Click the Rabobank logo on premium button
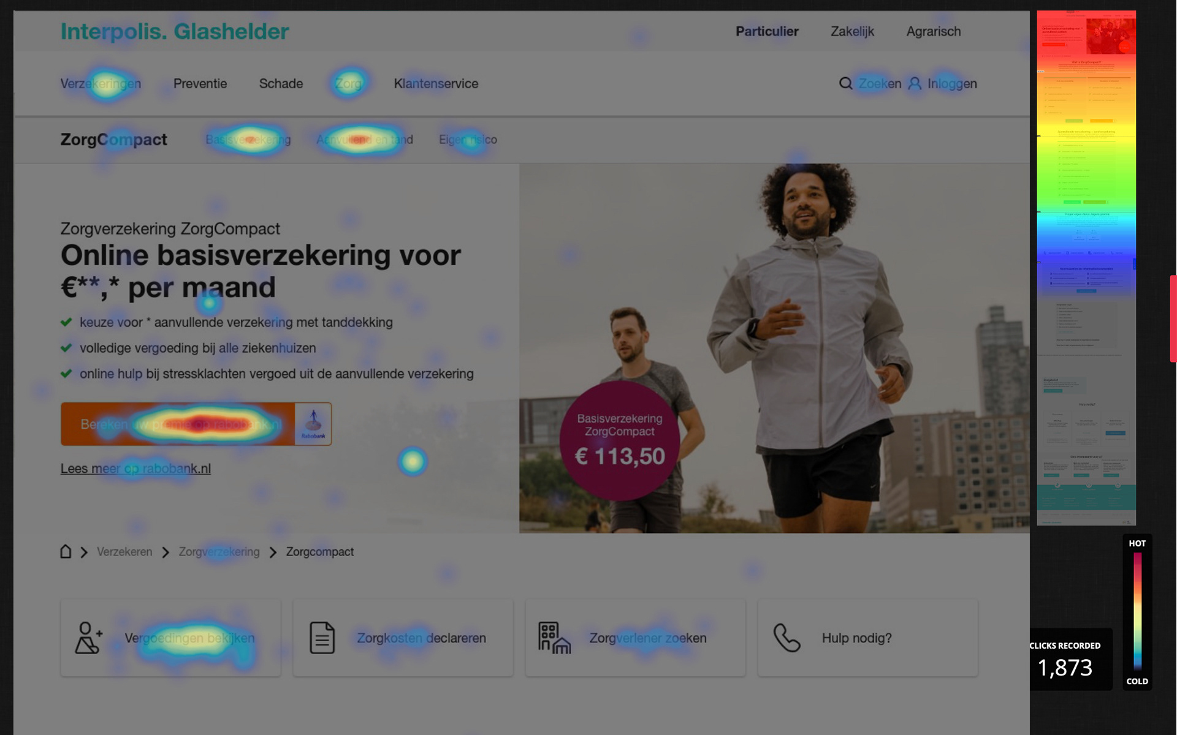The image size is (1177, 735). click(313, 424)
